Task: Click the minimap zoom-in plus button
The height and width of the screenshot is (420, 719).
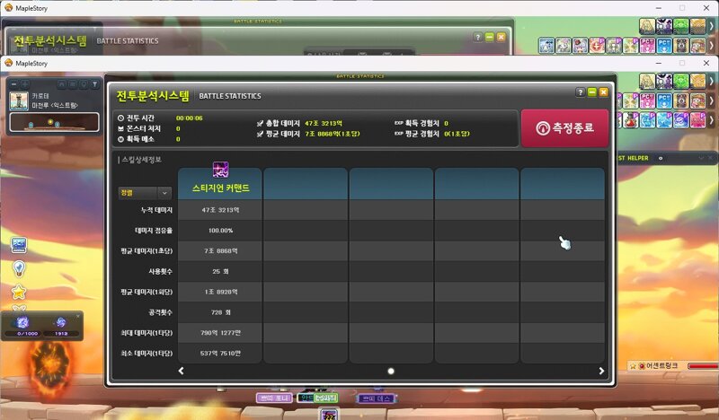Action: tap(25, 83)
